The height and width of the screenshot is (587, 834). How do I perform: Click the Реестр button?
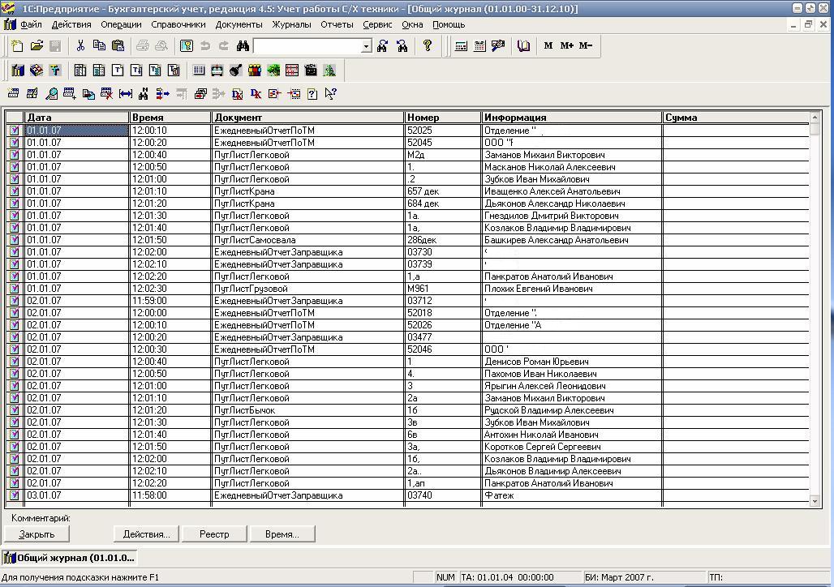214,534
